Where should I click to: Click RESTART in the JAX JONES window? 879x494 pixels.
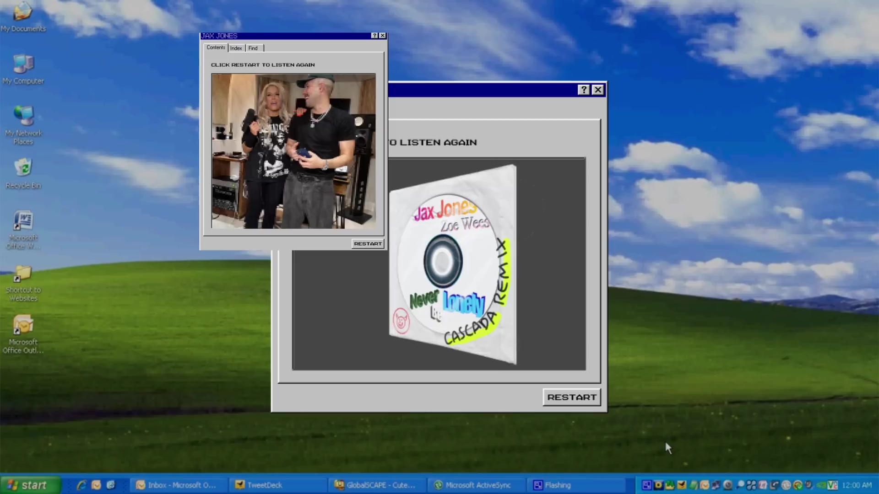pyautogui.click(x=368, y=244)
